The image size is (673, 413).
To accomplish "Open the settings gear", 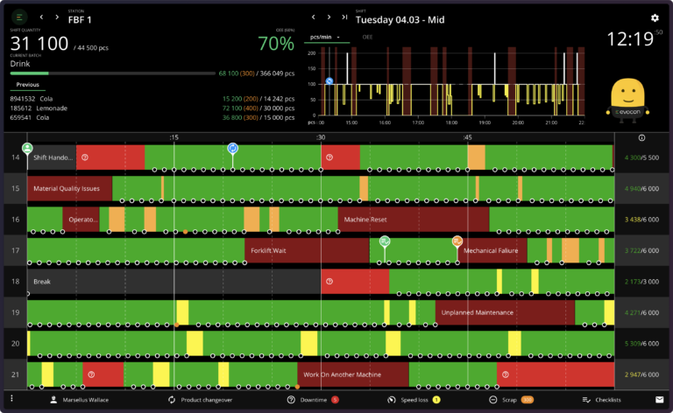I will coord(654,17).
